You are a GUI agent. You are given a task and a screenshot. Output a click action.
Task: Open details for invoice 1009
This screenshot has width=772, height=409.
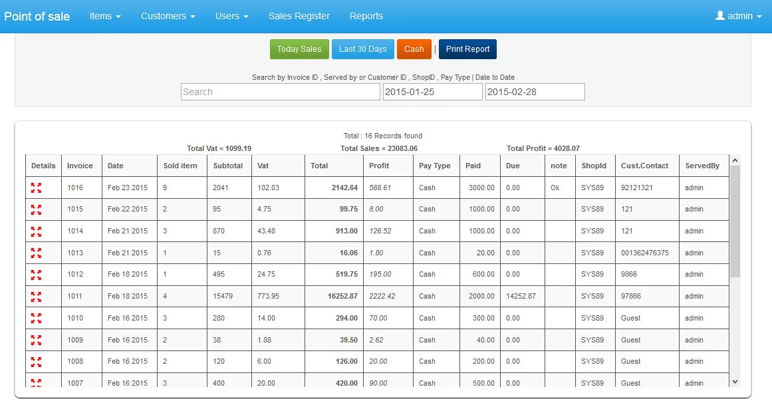click(x=36, y=340)
